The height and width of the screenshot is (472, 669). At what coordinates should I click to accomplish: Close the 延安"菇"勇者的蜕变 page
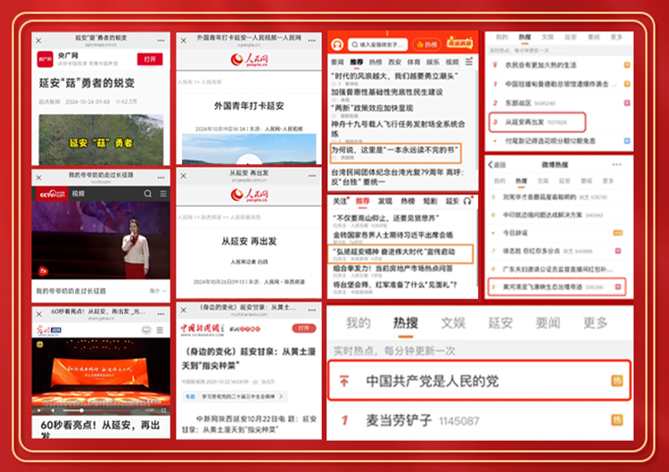(x=39, y=40)
